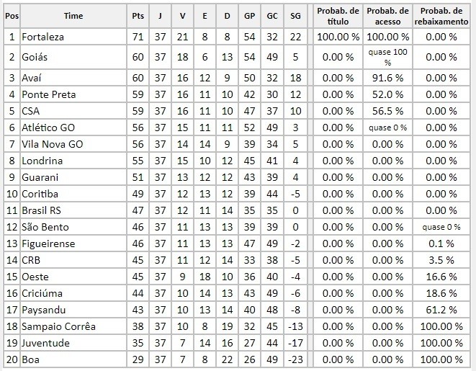The width and height of the screenshot is (476, 371).
Task: Click the SG column header
Action: 295,16
